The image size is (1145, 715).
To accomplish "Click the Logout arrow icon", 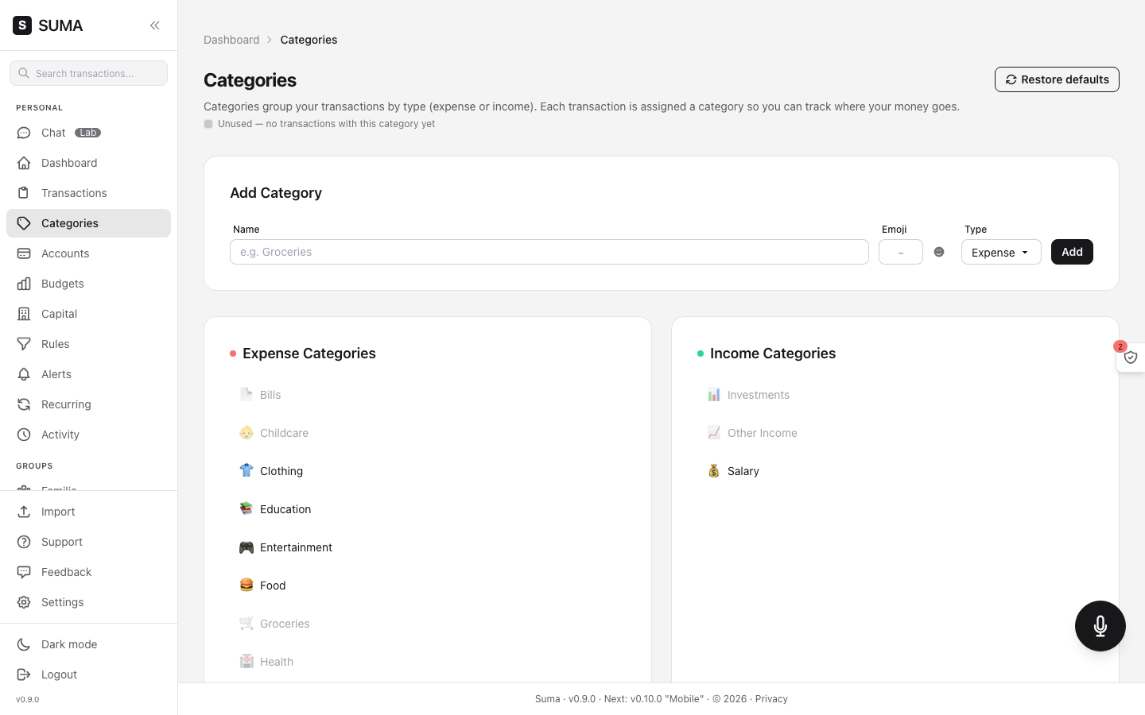I will [x=24, y=674].
